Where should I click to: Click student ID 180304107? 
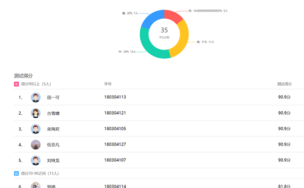[x=115, y=160]
